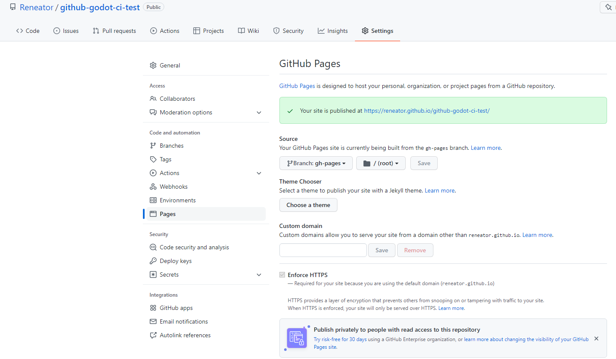The height and width of the screenshot is (359, 616).
Task: Open the published site URL link
Action: coord(427,111)
